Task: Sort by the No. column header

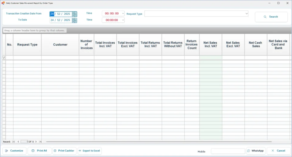Action: pyautogui.click(x=9, y=45)
